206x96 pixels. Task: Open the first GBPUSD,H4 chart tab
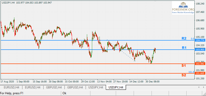54,87
